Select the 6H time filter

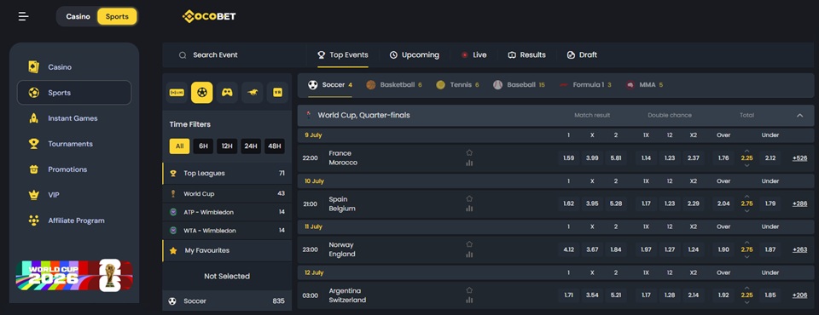(x=203, y=146)
